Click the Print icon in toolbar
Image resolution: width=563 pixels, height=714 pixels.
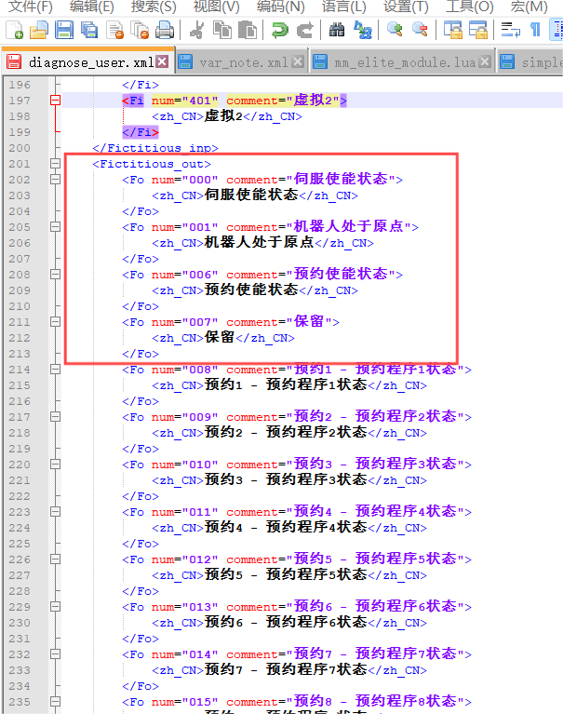[165, 31]
